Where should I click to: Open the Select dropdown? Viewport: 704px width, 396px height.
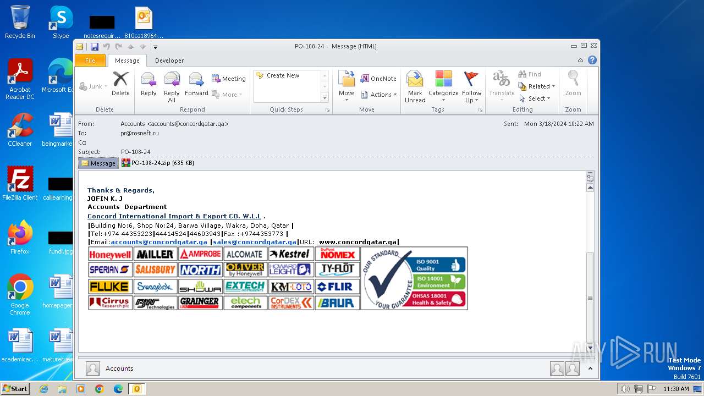click(x=535, y=98)
